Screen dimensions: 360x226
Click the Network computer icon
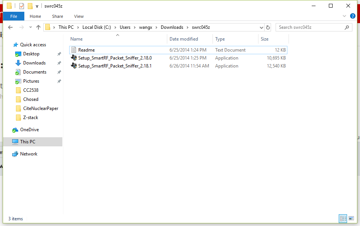[x=15, y=154]
